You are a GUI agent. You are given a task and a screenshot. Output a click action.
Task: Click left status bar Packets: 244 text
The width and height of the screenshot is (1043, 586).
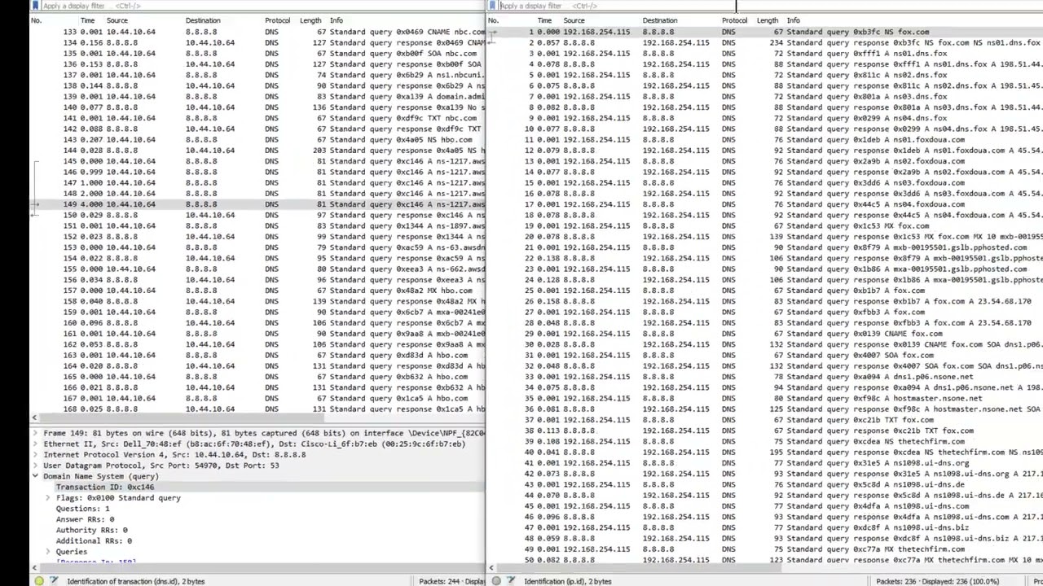pyautogui.click(x=452, y=581)
